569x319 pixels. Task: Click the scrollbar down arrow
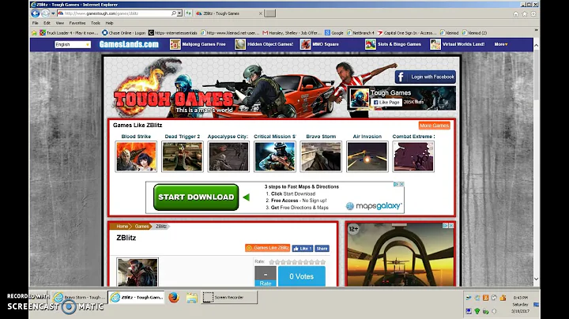(537, 279)
